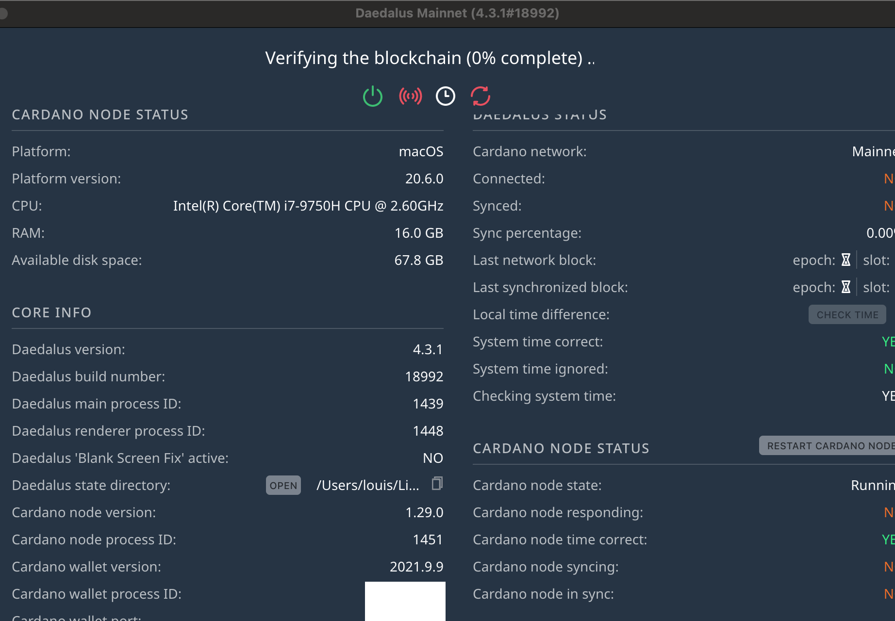Select the Daedalus version value '4.3.1'
895x621 pixels.
(x=428, y=349)
